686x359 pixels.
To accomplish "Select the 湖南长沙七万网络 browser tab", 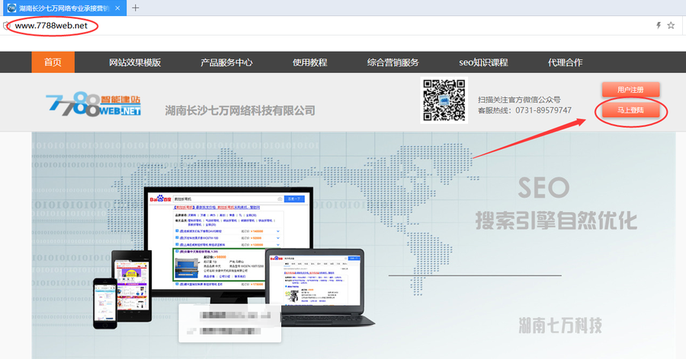I will tap(64, 8).
